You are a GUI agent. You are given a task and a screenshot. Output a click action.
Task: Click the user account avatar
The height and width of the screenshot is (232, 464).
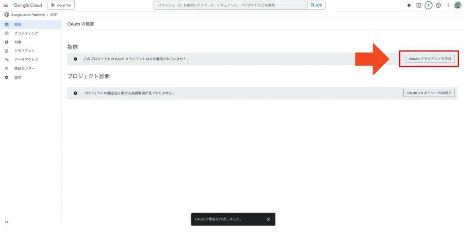click(x=457, y=5)
